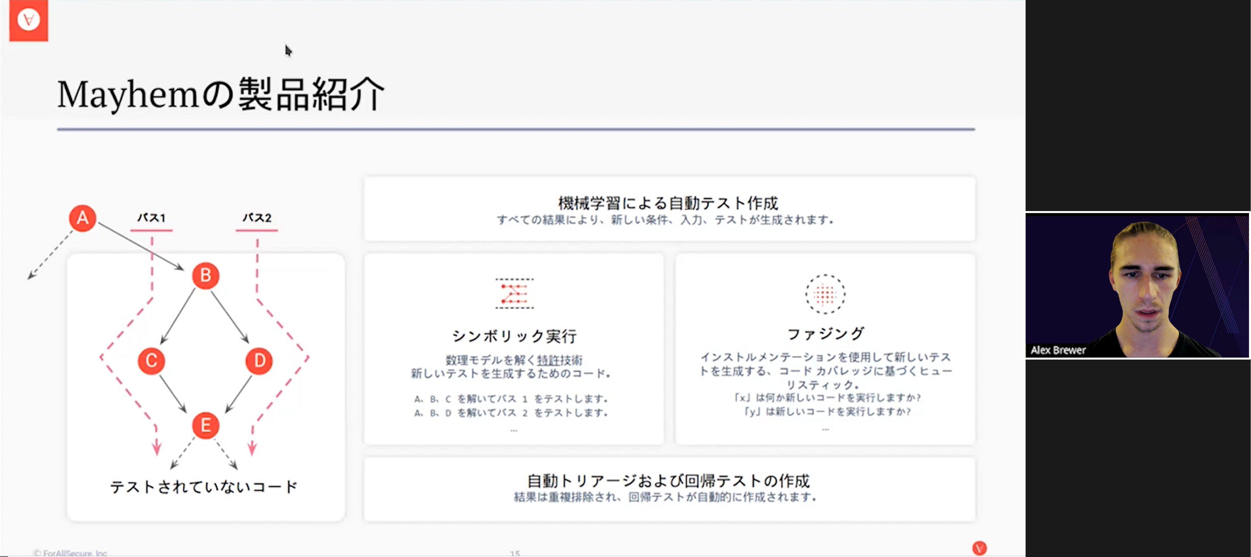Click the 'パス2' path label

[x=257, y=217]
